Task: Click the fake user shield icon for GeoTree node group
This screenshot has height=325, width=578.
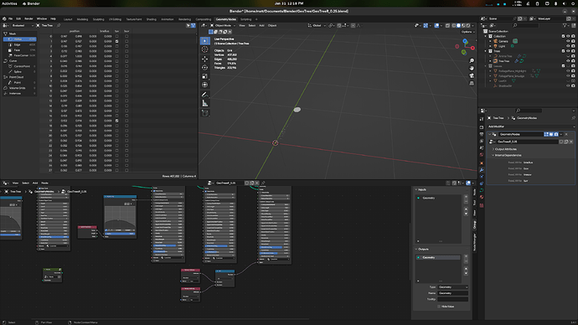Action: click(x=247, y=183)
